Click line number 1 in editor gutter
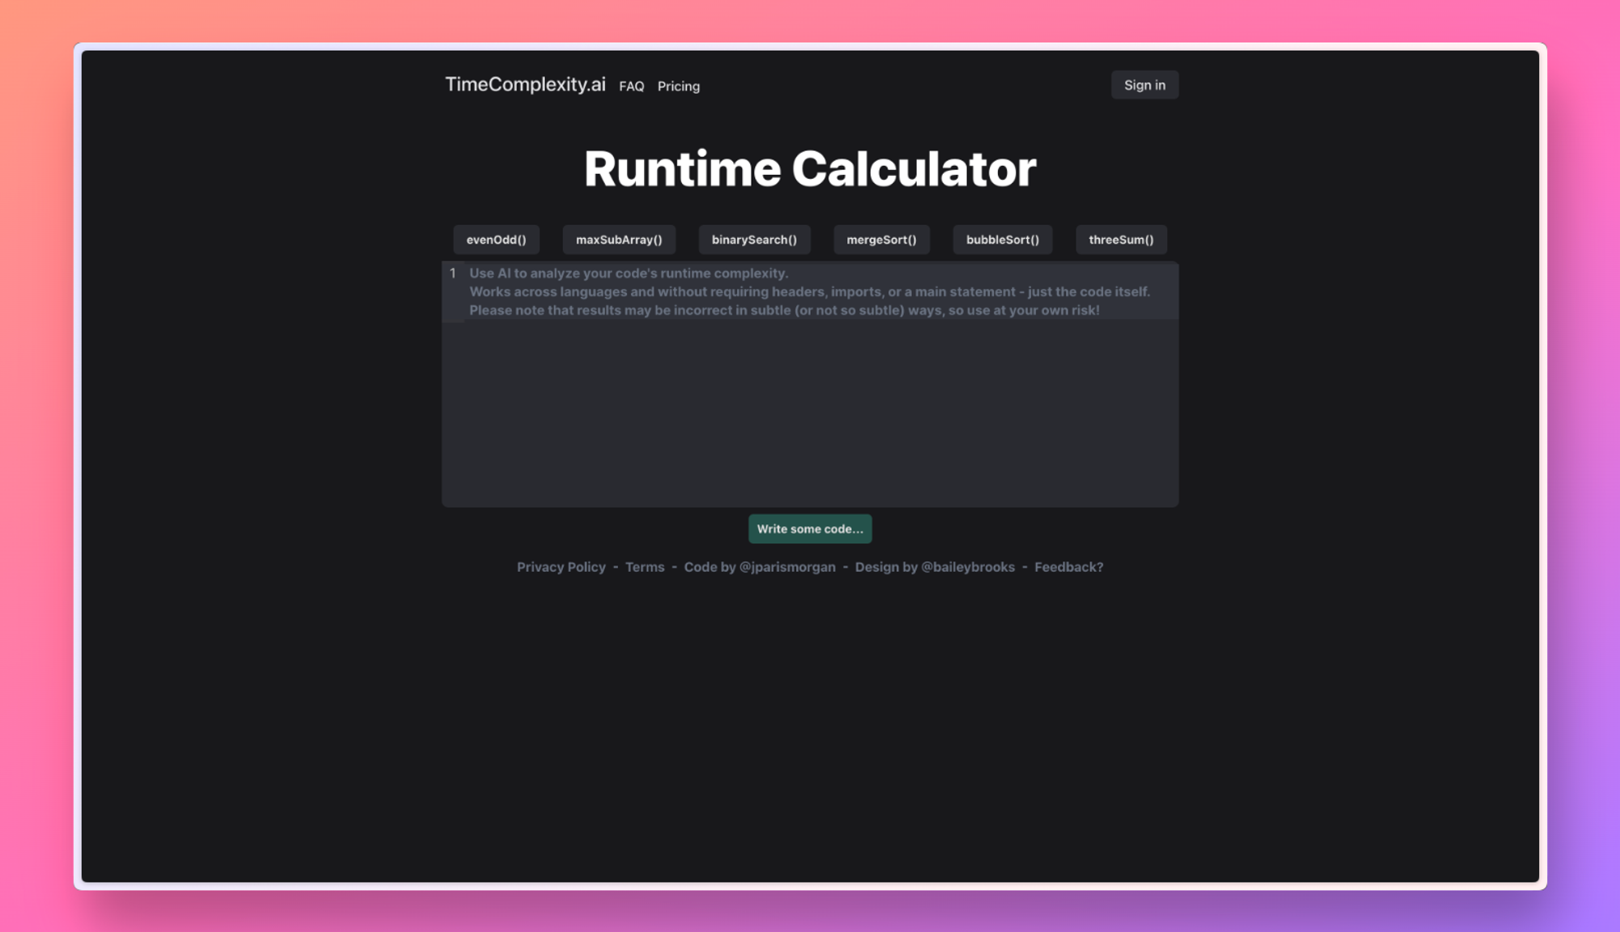 [x=453, y=274]
